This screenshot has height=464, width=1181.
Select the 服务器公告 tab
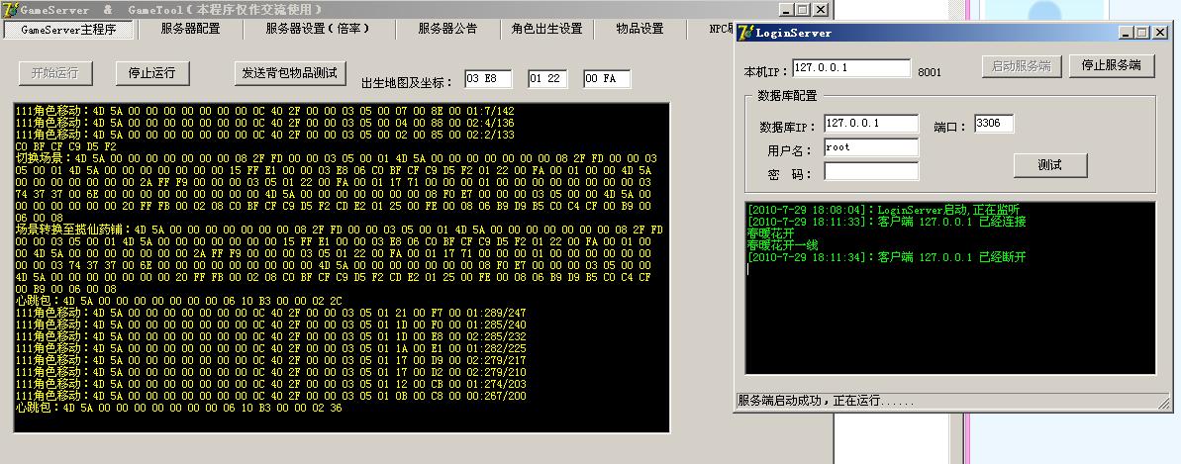click(x=447, y=29)
